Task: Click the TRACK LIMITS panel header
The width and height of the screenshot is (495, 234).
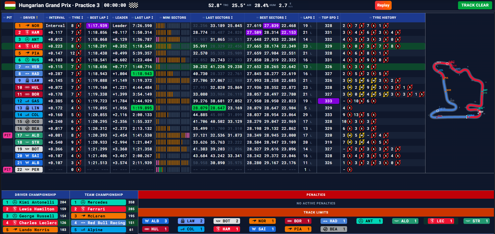Action: [x=316, y=212]
